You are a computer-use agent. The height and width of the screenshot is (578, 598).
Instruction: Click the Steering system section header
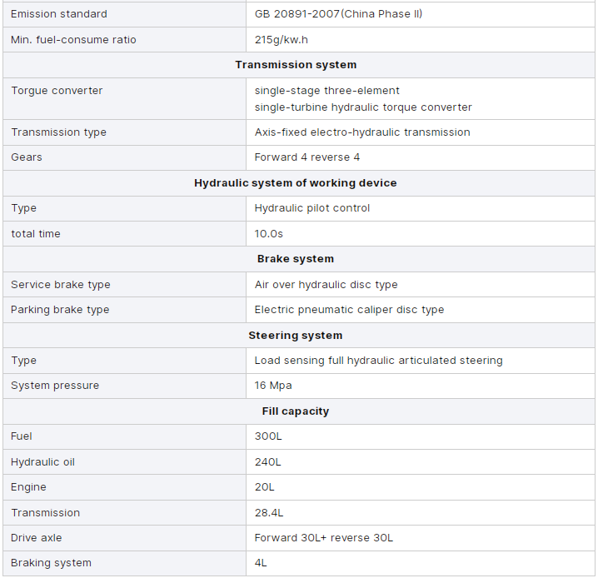pos(296,336)
